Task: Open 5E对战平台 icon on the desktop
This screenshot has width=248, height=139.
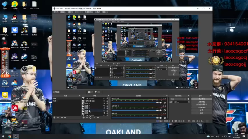Action: click(15, 57)
